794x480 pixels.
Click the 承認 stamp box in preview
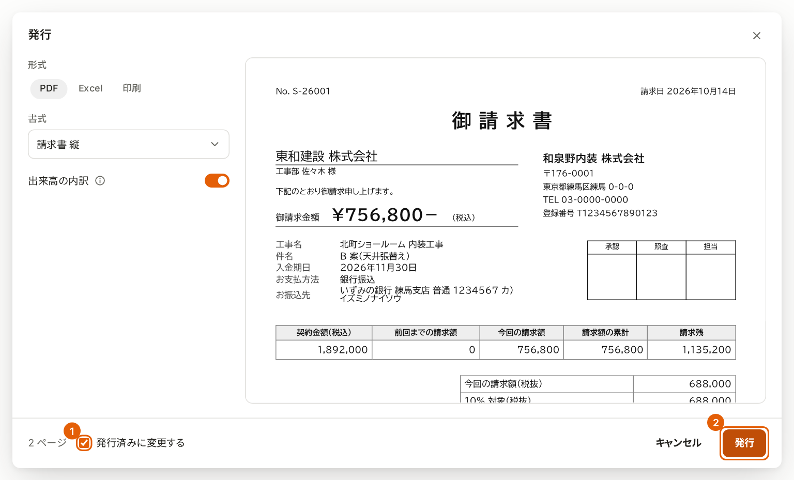tap(612, 270)
